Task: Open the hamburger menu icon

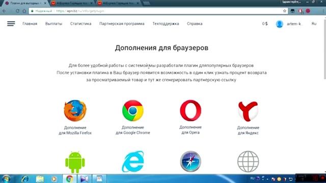Action: tap(11, 24)
